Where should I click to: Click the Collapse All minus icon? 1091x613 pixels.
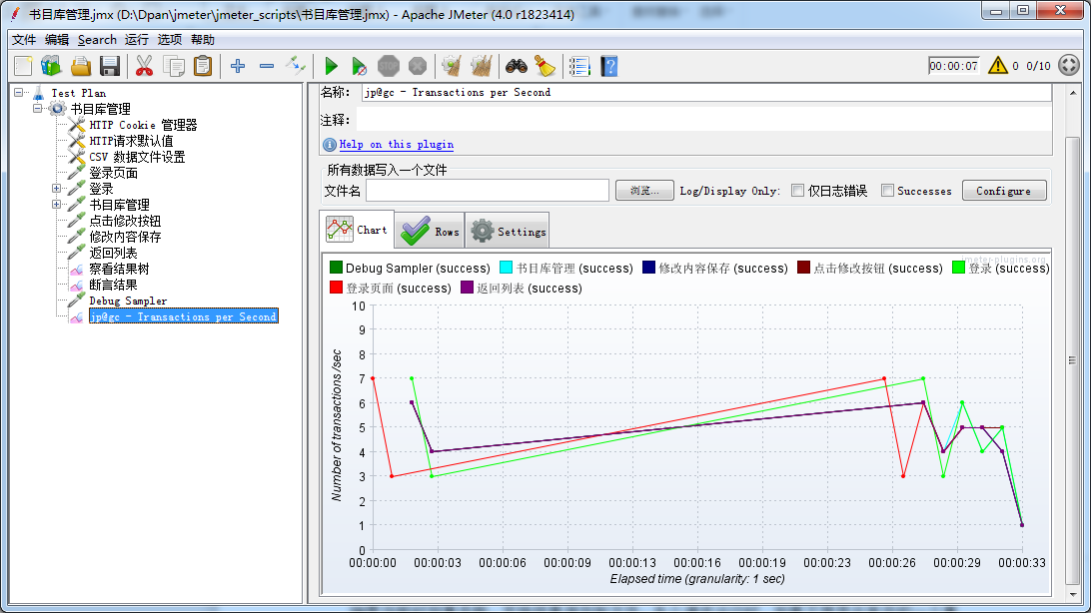pos(267,66)
